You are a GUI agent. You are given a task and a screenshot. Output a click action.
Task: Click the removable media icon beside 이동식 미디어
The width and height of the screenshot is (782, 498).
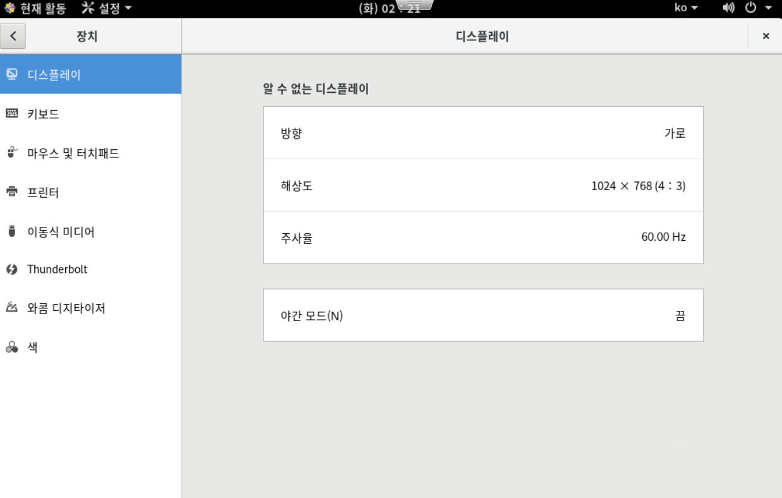[11, 231]
